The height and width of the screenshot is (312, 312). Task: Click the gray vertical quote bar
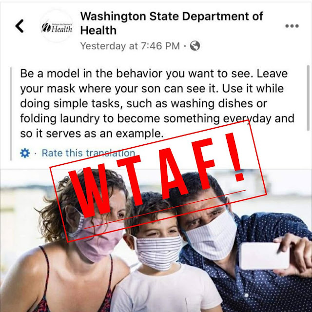coord(11,114)
